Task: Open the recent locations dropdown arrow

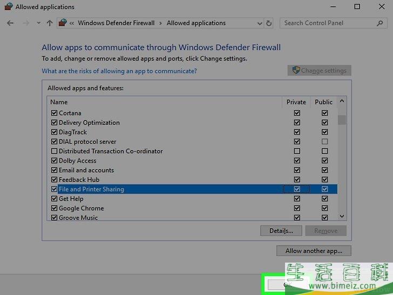Action: click(38, 23)
